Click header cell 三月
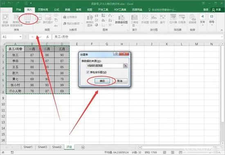The image size is (225, 155). coord(62,49)
